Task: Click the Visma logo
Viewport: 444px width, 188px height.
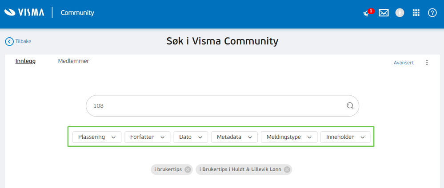Action: click(x=24, y=12)
